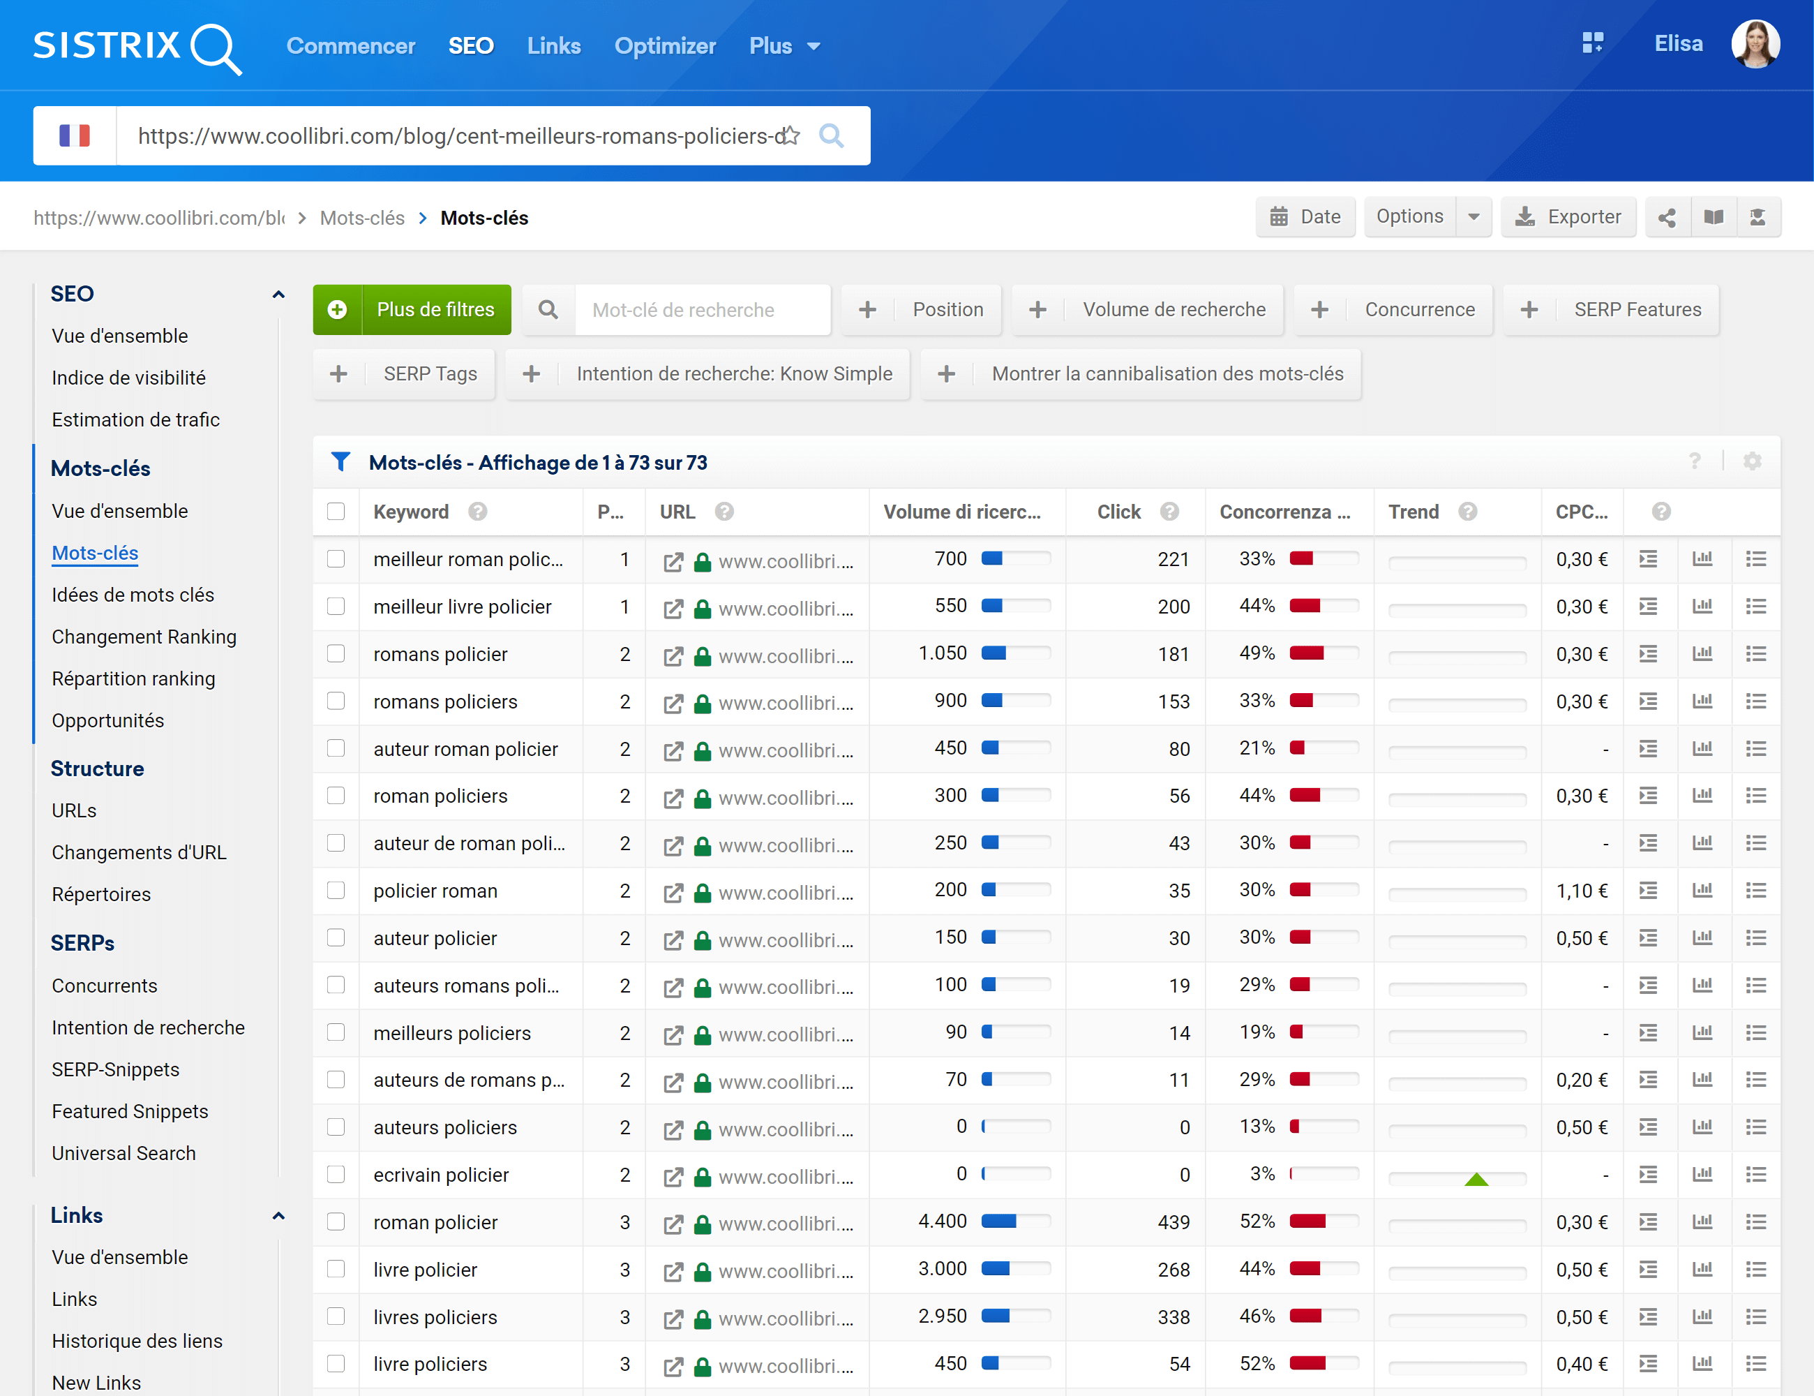The image size is (1814, 1396).
Task: Open table settings gear icon
Action: coord(1753,461)
